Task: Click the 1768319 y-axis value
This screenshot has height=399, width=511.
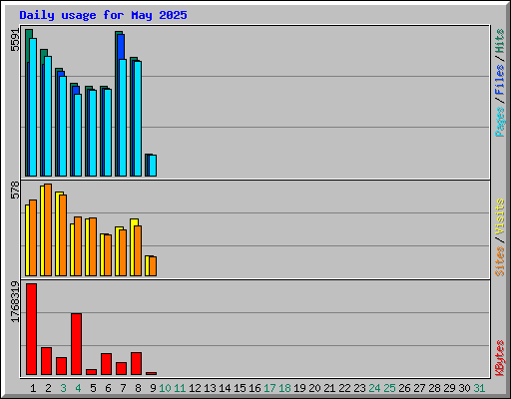Action: click(15, 302)
